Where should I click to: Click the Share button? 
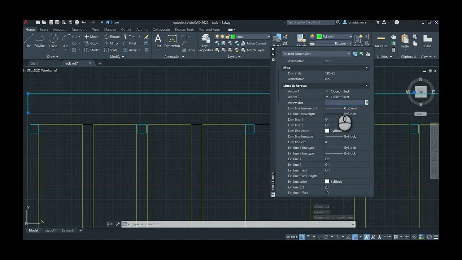click(112, 22)
